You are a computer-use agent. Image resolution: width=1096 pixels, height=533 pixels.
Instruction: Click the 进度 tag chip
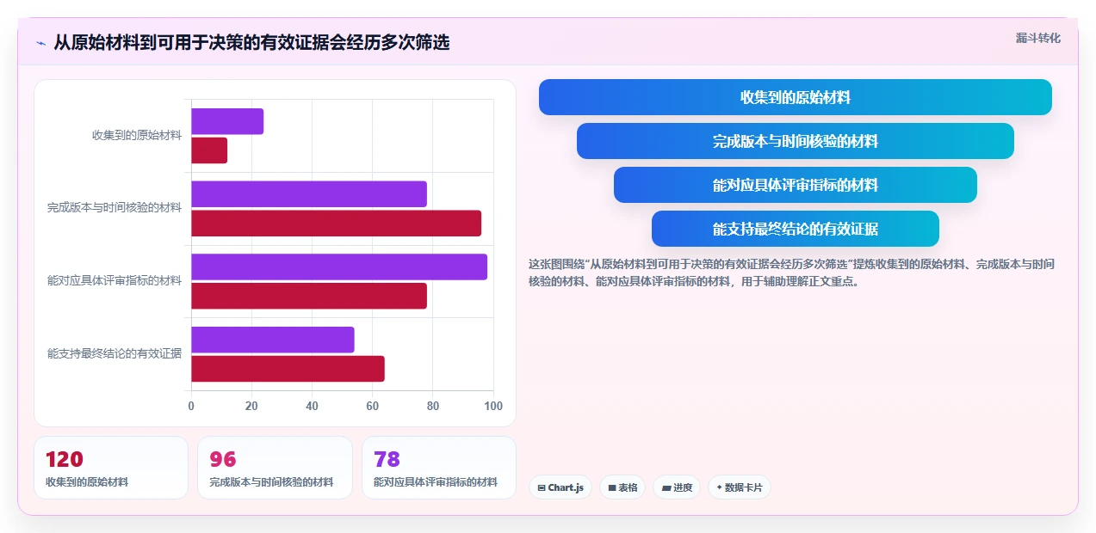pyautogui.click(x=677, y=487)
